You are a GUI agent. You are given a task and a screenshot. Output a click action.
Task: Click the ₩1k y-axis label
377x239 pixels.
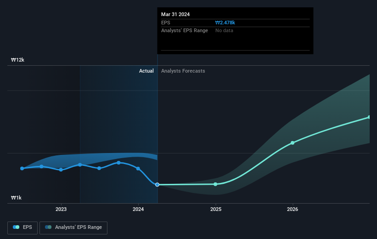coord(16,198)
